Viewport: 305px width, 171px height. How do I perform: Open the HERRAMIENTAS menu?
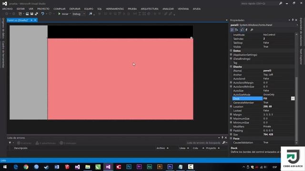(115, 9)
